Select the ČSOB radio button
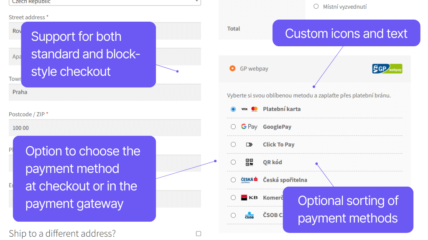Image resolution: width=428 pixels, height=240 pixels. click(233, 215)
